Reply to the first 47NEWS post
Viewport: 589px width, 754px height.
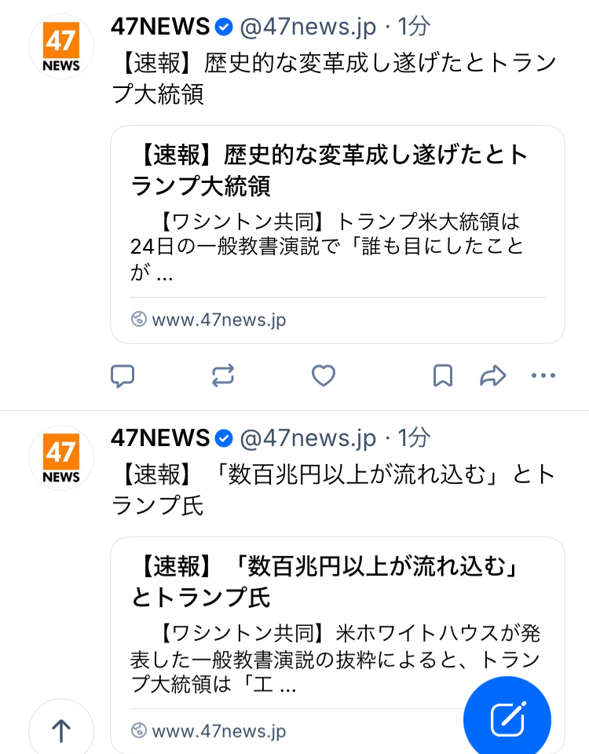click(x=123, y=376)
